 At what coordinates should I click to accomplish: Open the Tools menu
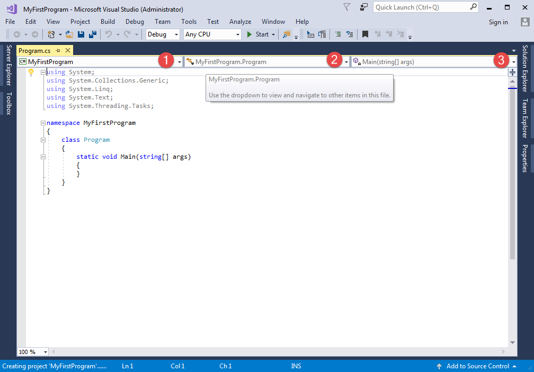pyautogui.click(x=189, y=22)
